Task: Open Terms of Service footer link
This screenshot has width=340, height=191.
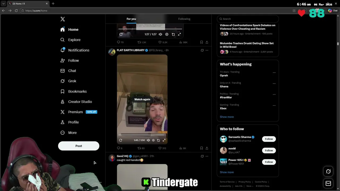Action: 227,182
